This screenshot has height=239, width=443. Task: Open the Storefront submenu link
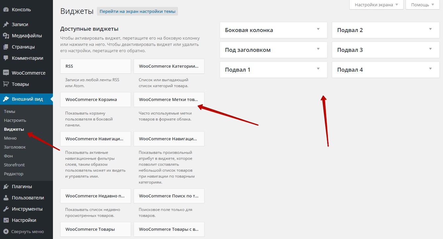coord(14,165)
